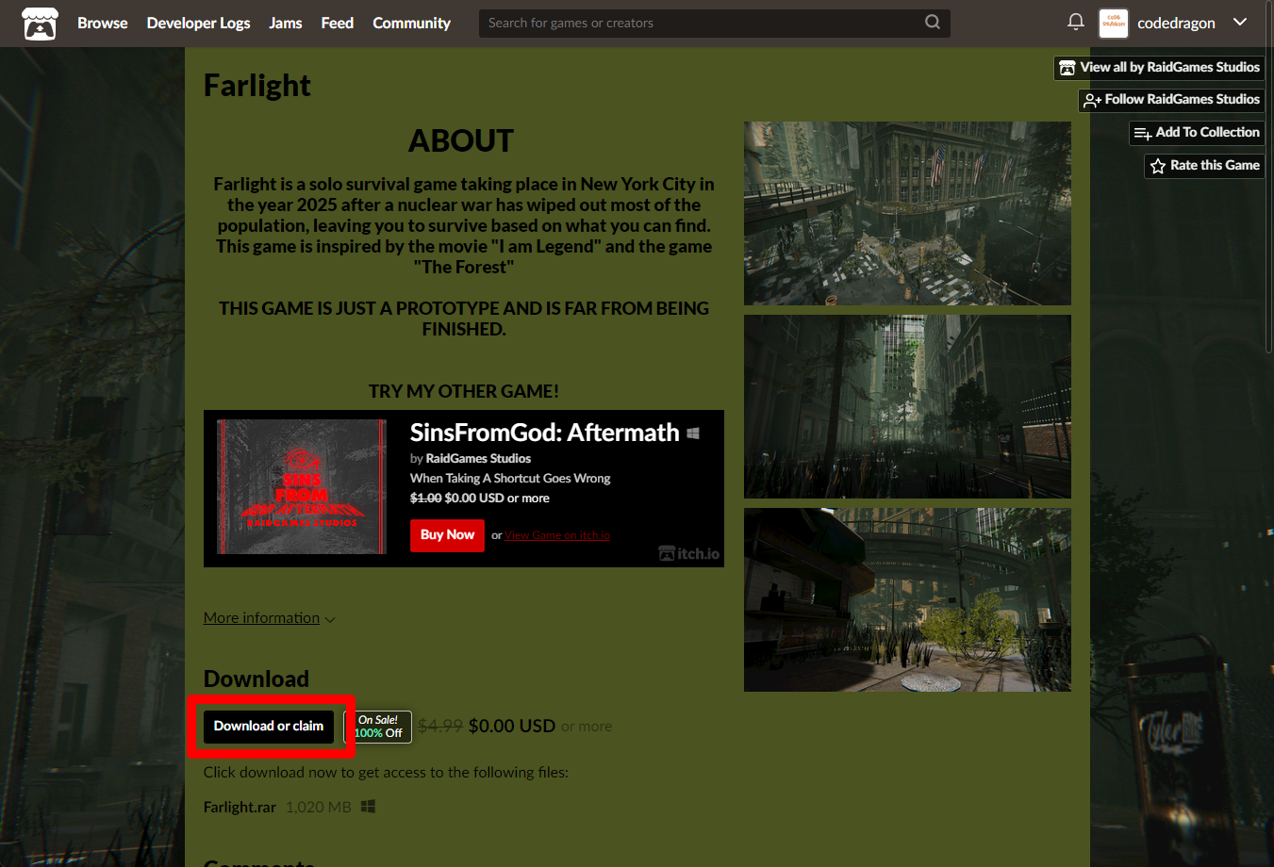Add game to a collection

(x=1197, y=133)
